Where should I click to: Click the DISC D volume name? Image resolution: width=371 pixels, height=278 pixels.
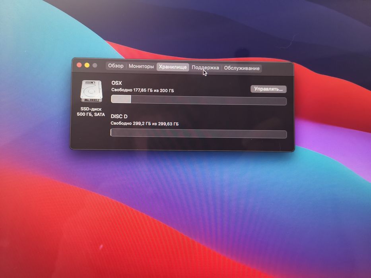click(x=119, y=116)
